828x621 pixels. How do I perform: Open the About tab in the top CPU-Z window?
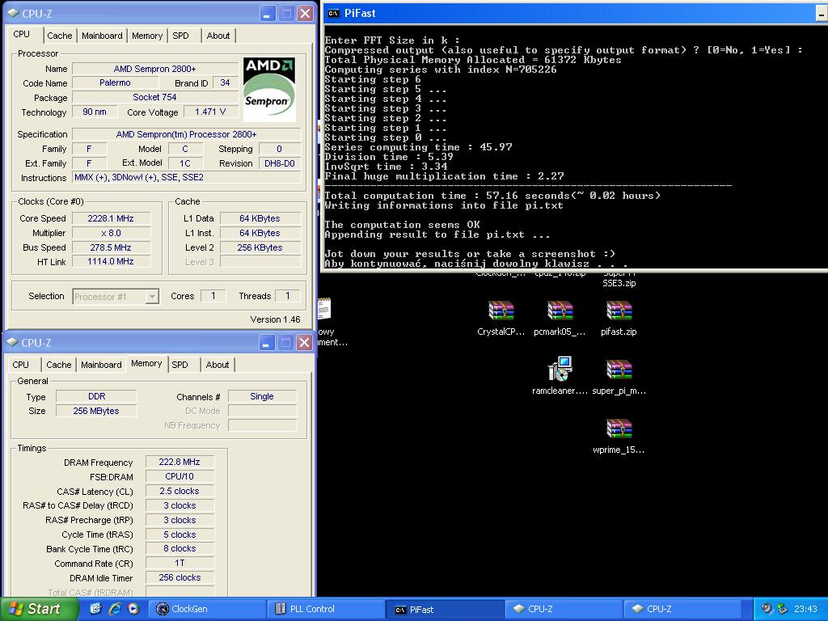218,36
